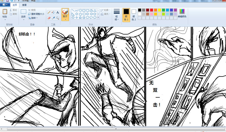Expand the 旋转 rotate dropdown
The height and width of the screenshot is (132, 226).
36,18
